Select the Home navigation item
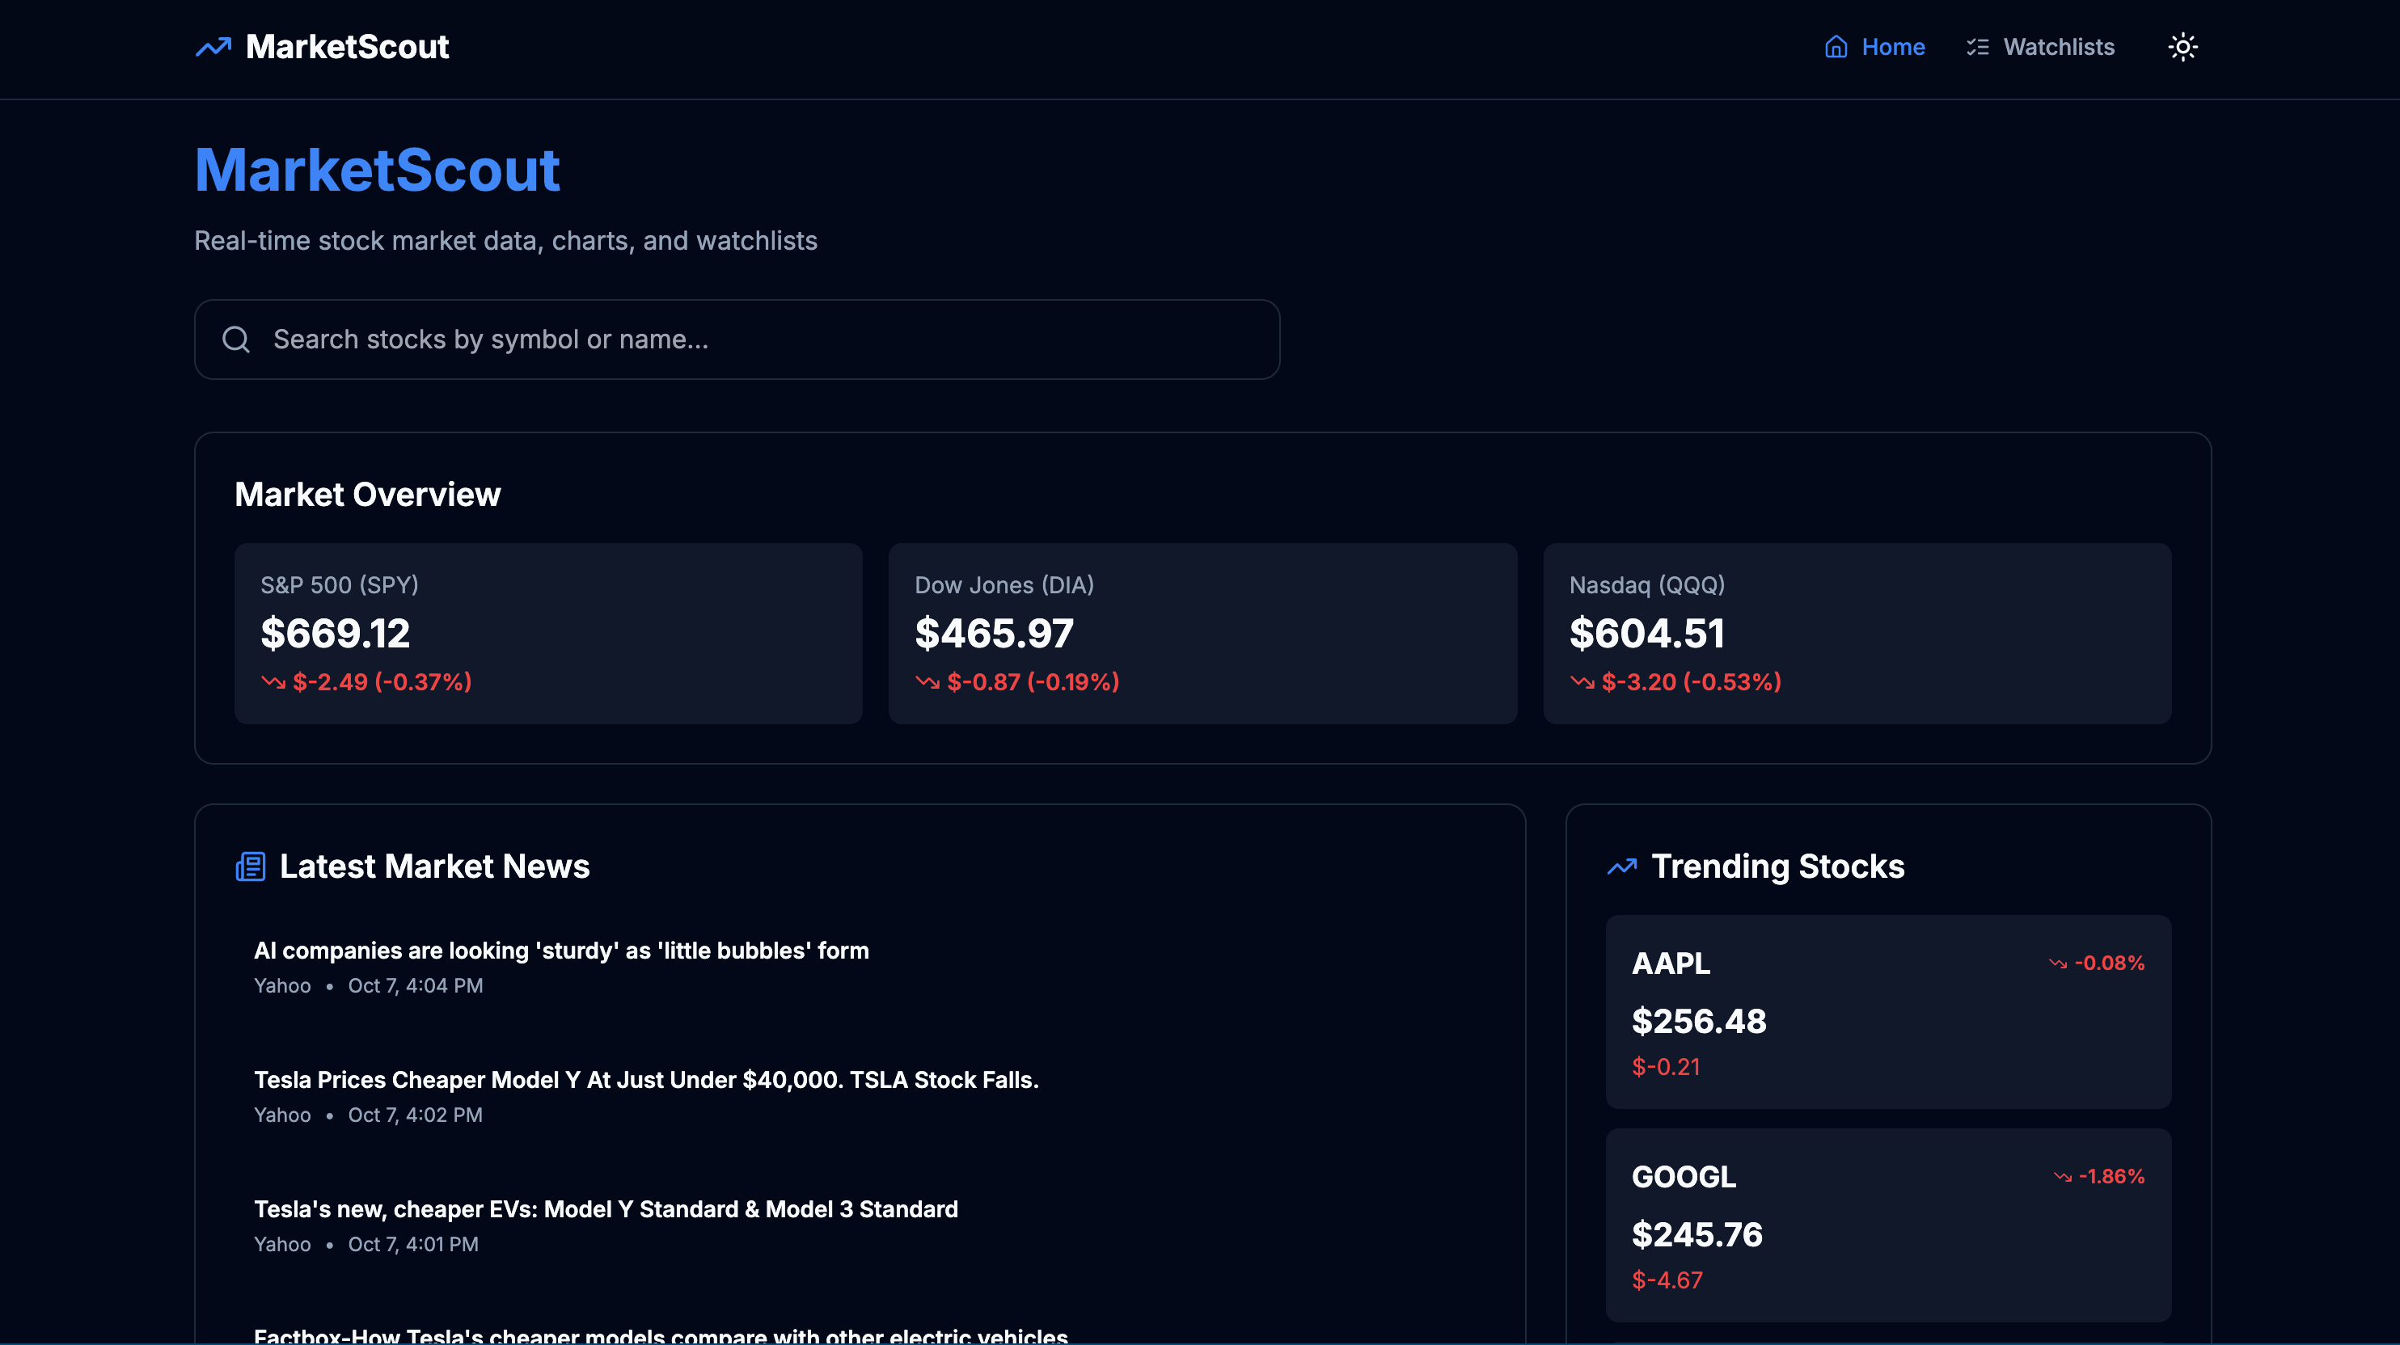 coord(1893,47)
